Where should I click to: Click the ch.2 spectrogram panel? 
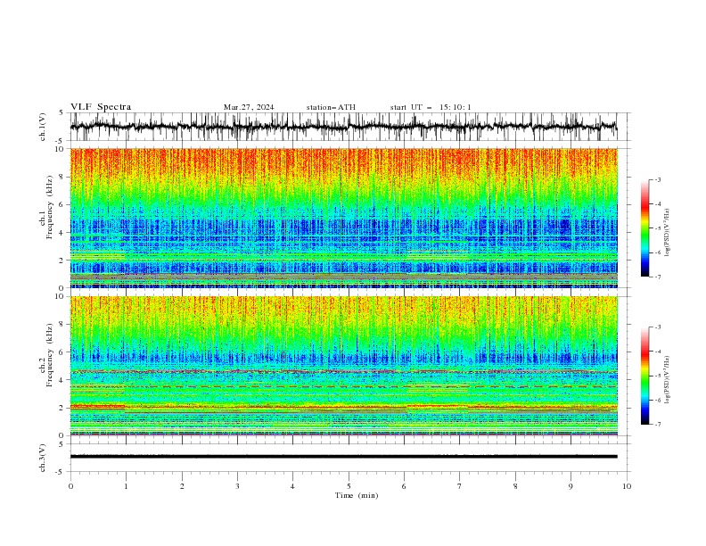pos(343,366)
